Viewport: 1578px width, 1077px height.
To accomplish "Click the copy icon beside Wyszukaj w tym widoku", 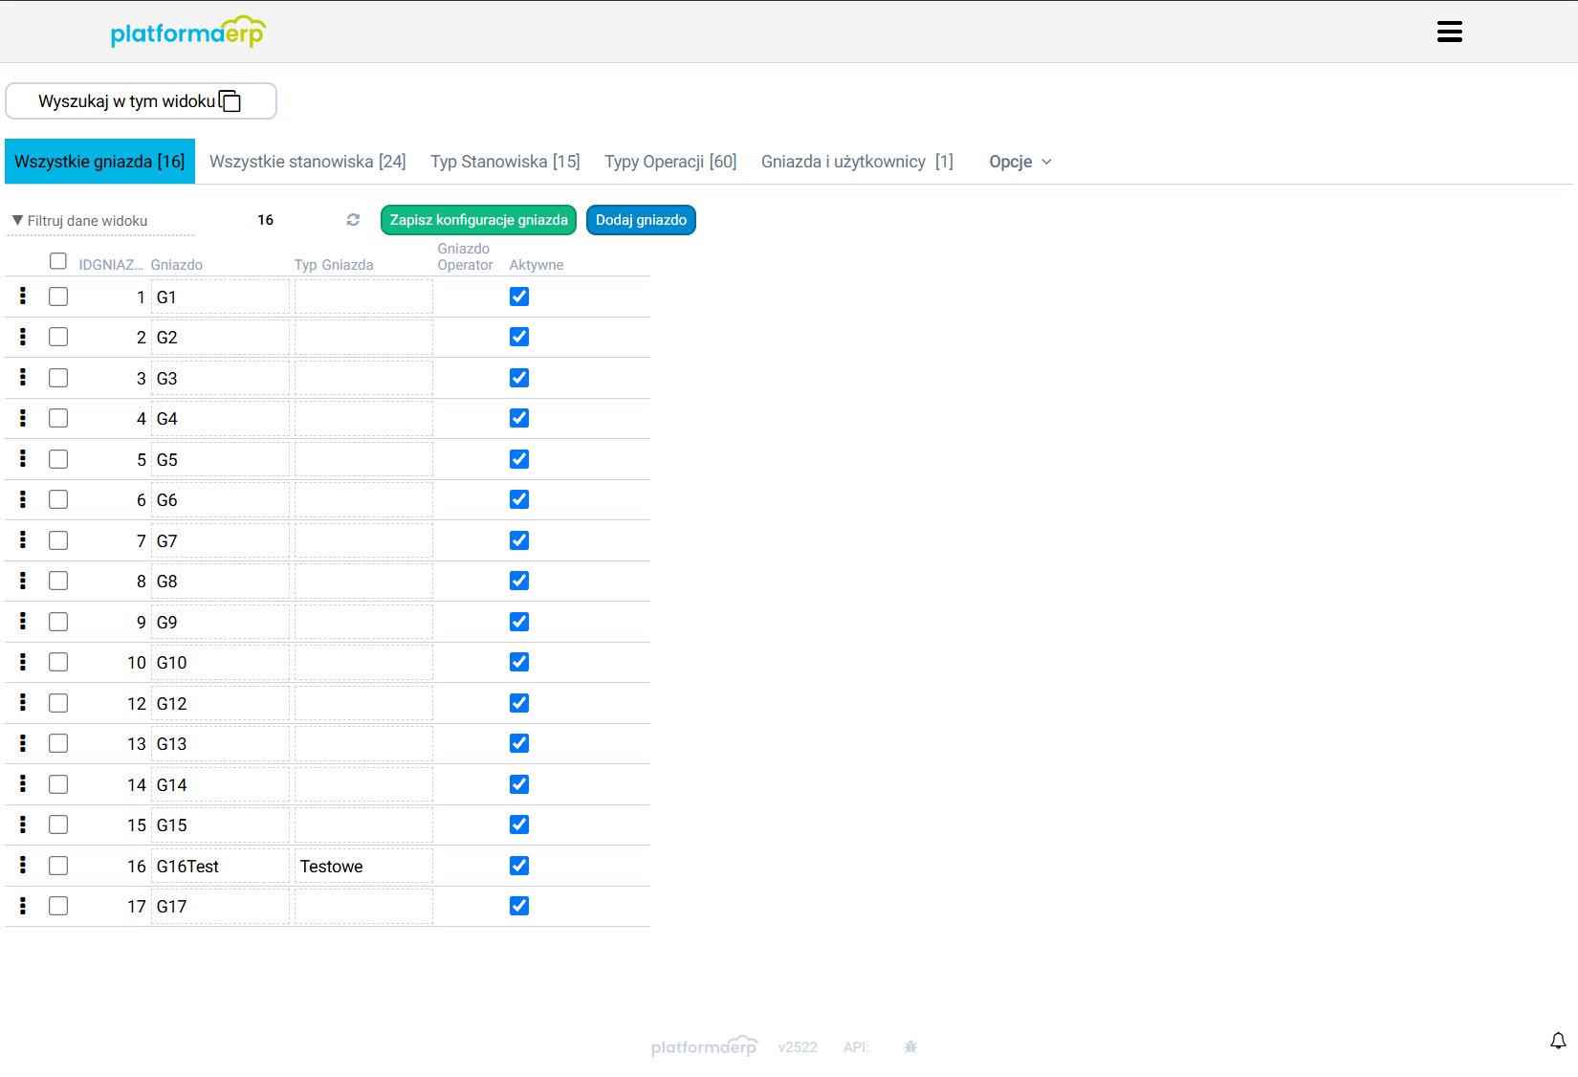I will click(x=230, y=101).
